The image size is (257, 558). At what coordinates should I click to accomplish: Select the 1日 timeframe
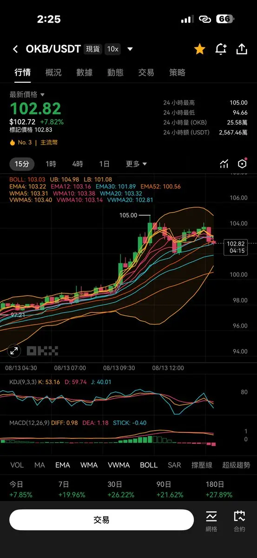(x=105, y=164)
